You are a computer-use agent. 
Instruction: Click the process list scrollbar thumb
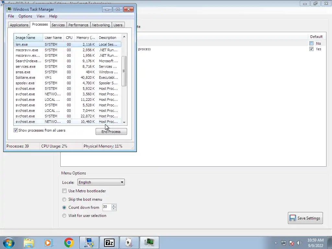tap(124, 71)
